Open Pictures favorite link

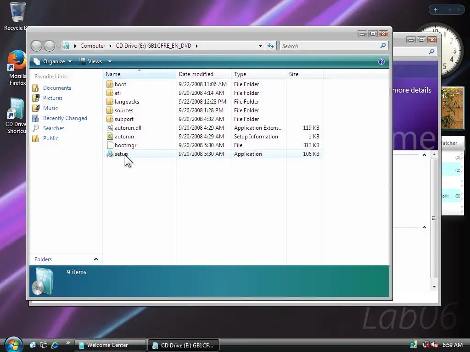(x=53, y=98)
